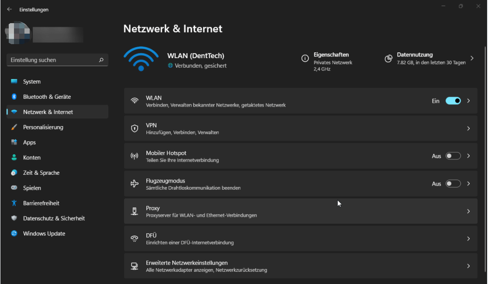Go back using the arrow button

coord(10,9)
